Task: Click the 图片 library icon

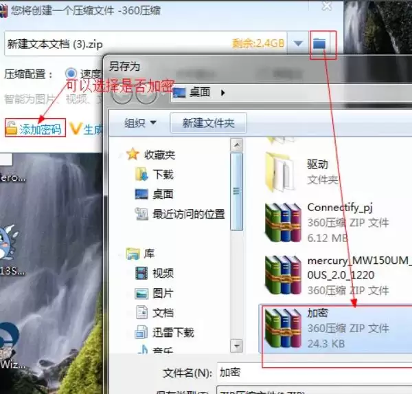Action: [141, 293]
